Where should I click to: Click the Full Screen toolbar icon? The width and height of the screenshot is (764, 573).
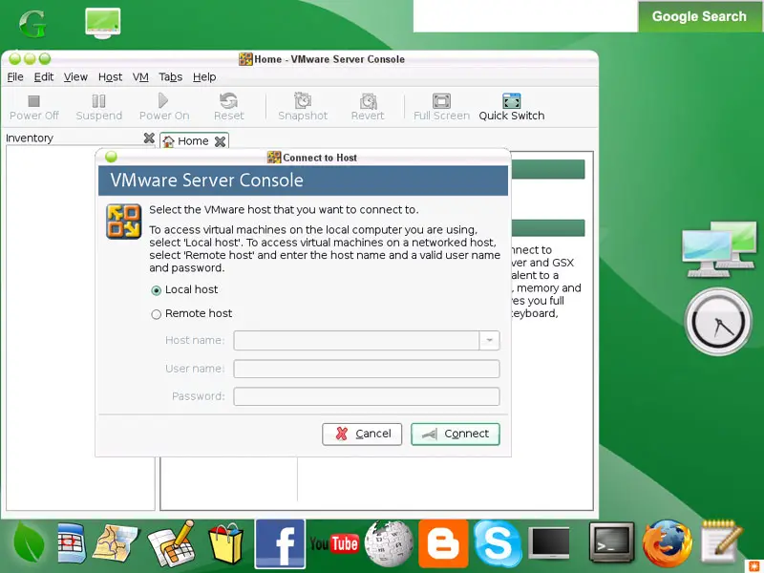441,101
